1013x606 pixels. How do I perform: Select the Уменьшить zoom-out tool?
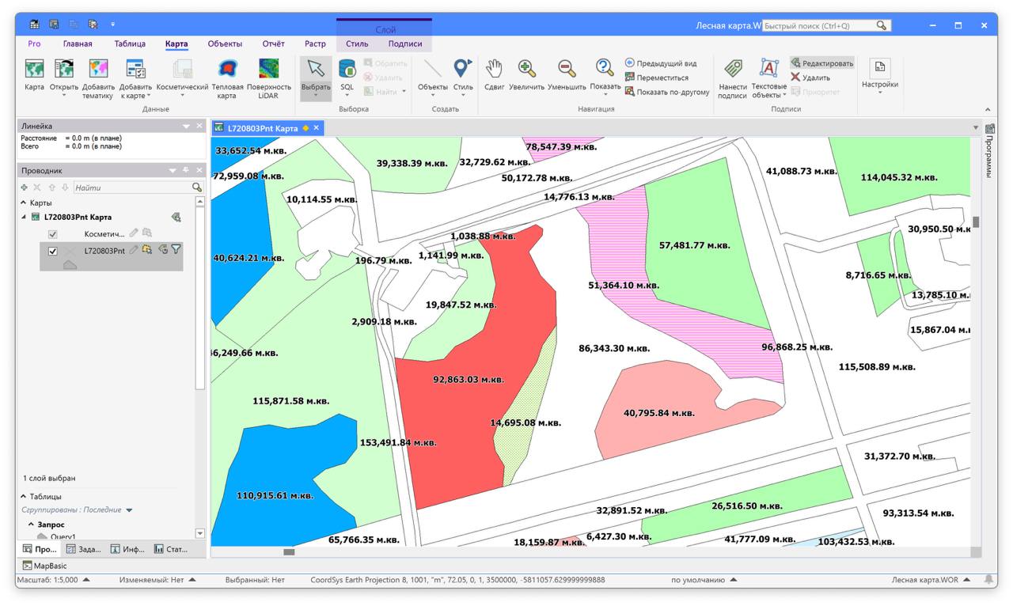pos(567,70)
